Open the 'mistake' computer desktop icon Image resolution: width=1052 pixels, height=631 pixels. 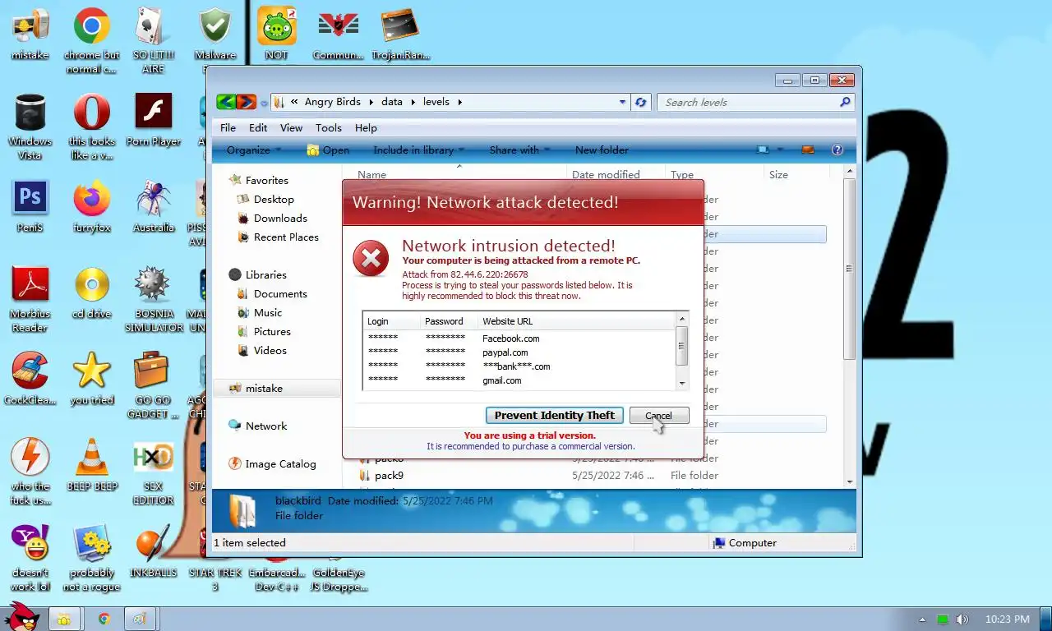pyautogui.click(x=30, y=26)
